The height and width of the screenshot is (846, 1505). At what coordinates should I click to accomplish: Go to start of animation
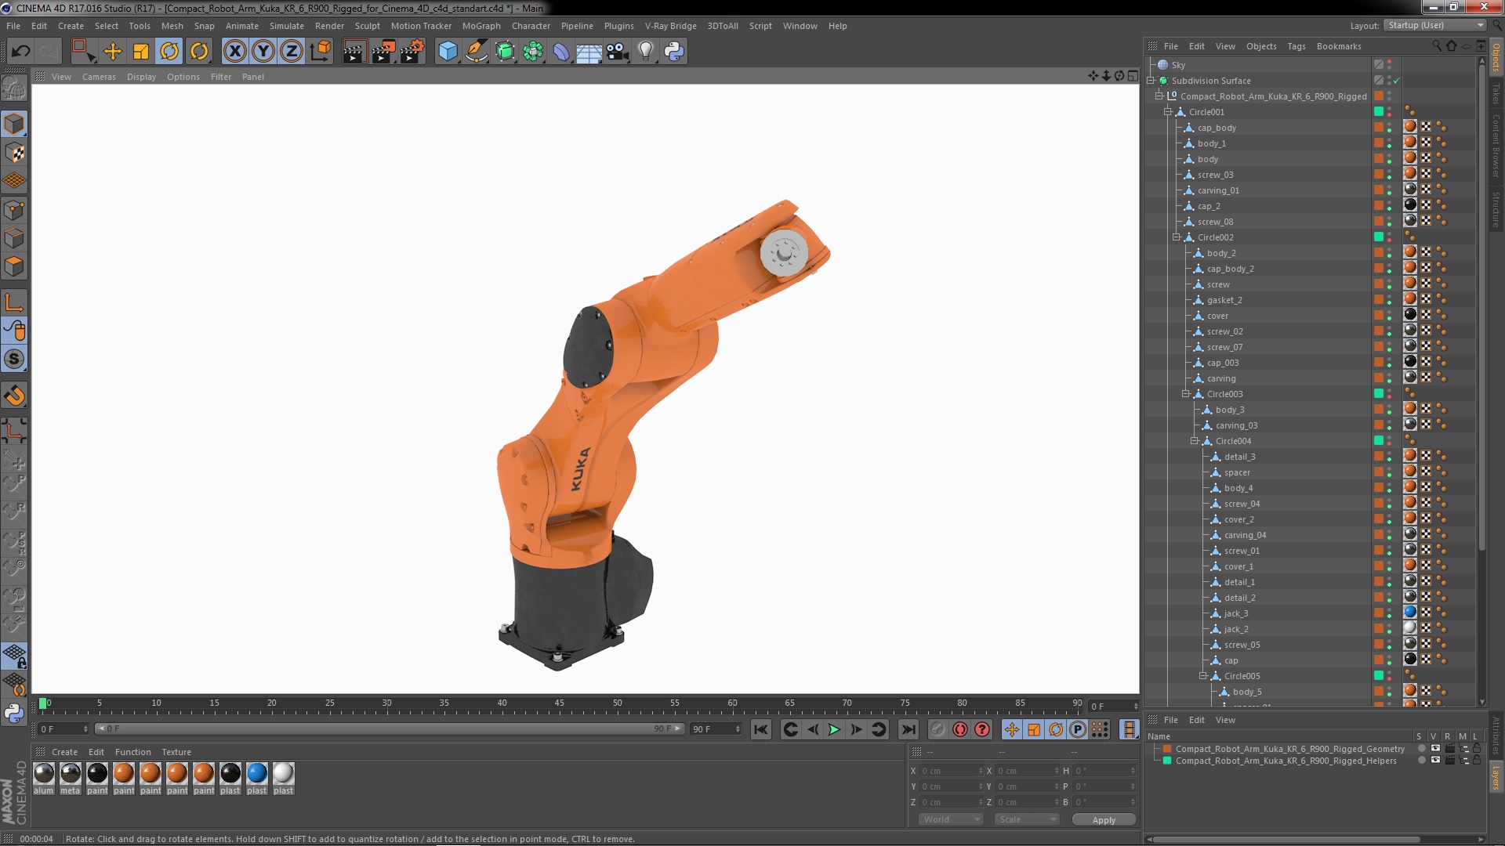[x=761, y=730]
